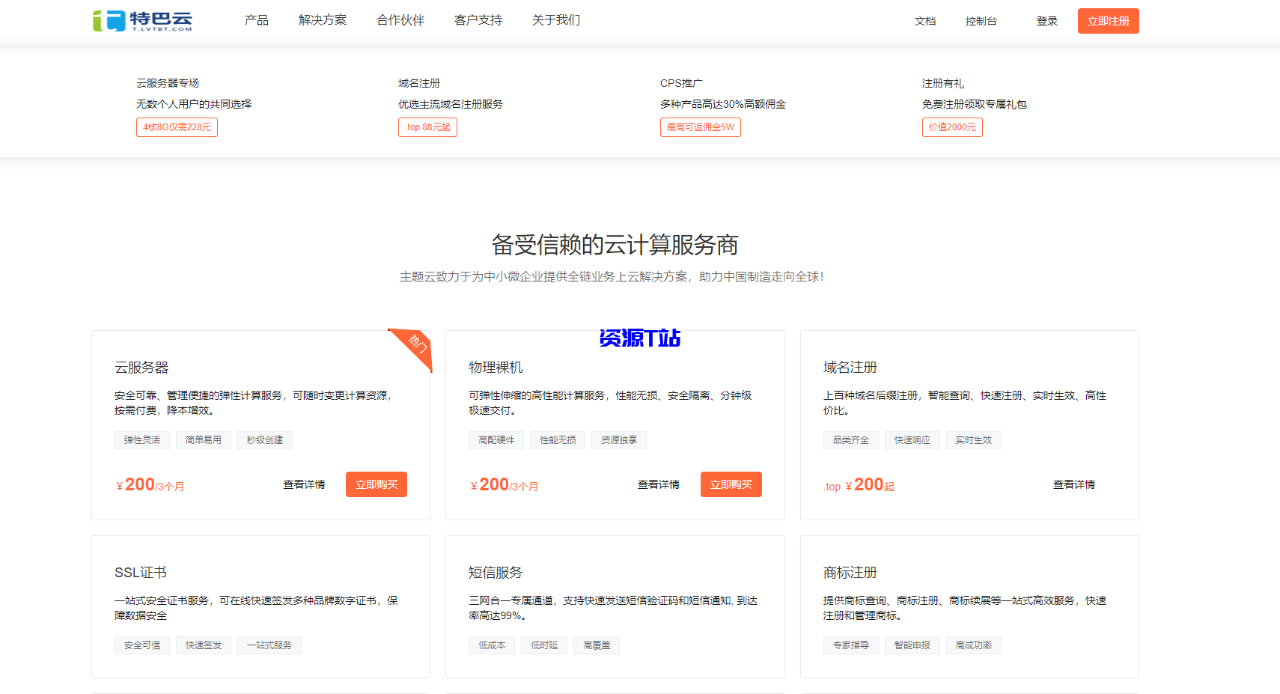
Task: Open the 控制台 console
Action: 981,21
